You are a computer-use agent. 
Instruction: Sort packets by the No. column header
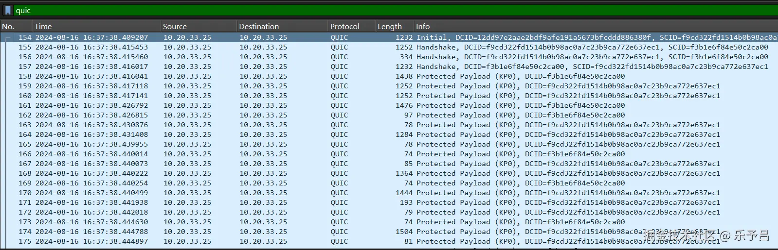(16, 26)
